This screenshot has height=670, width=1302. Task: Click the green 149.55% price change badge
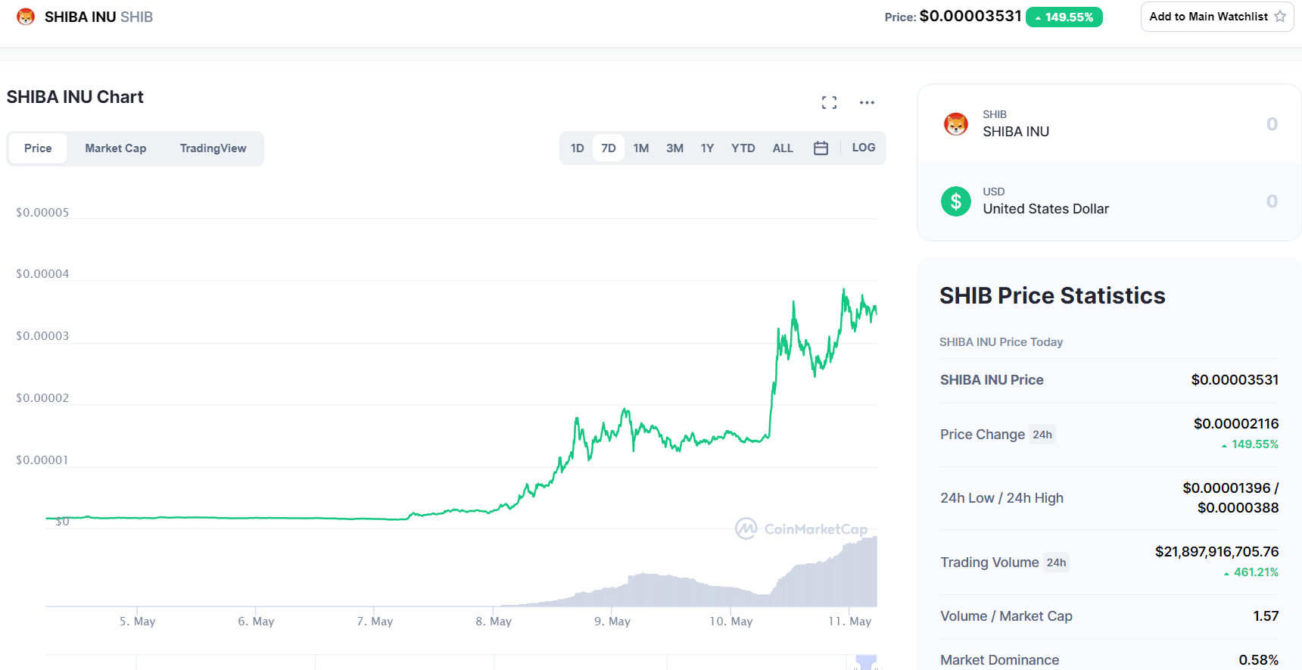pyautogui.click(x=1064, y=16)
